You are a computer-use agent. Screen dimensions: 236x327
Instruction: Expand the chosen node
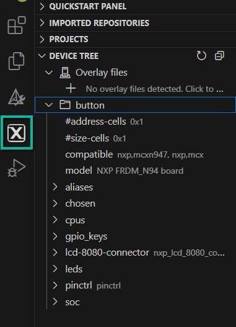click(x=55, y=204)
